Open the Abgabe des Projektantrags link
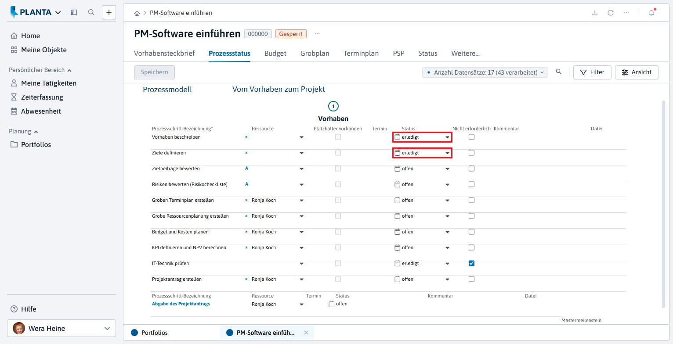Image resolution: width=673 pixels, height=344 pixels. pos(181,304)
